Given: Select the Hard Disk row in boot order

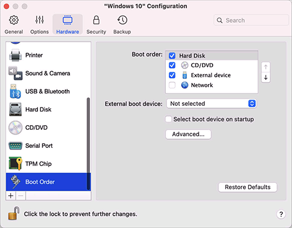Looking at the screenshot, I should click(x=212, y=56).
